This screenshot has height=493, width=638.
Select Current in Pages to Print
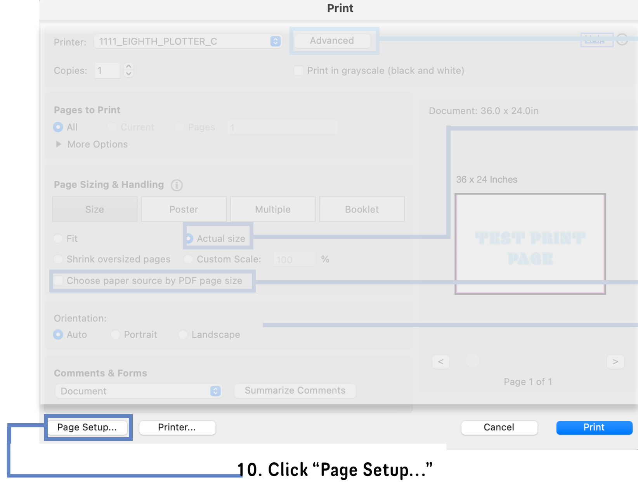click(112, 127)
